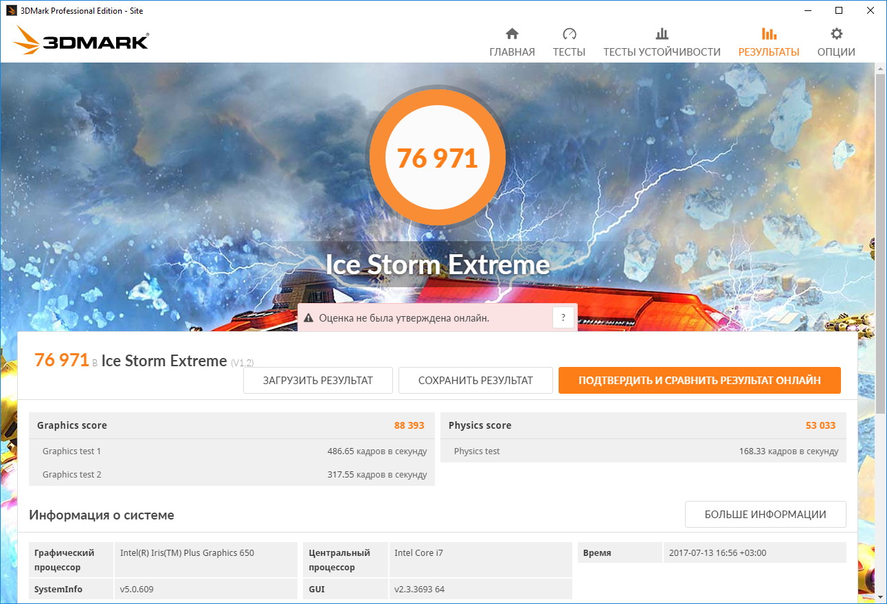Click the СОХРАНИТЬ РЕЗУЛЬТАТ button
The height and width of the screenshot is (604, 887).
tap(475, 380)
